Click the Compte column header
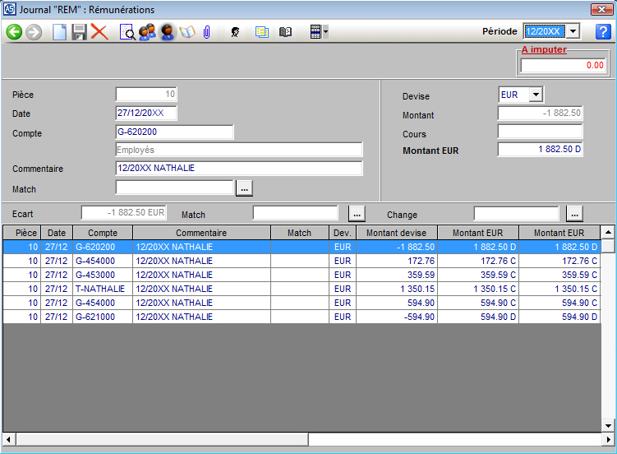Screen dimensions: 617x454 [x=103, y=233]
